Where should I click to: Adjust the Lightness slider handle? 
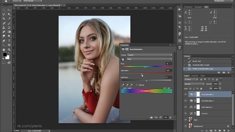point(147,81)
